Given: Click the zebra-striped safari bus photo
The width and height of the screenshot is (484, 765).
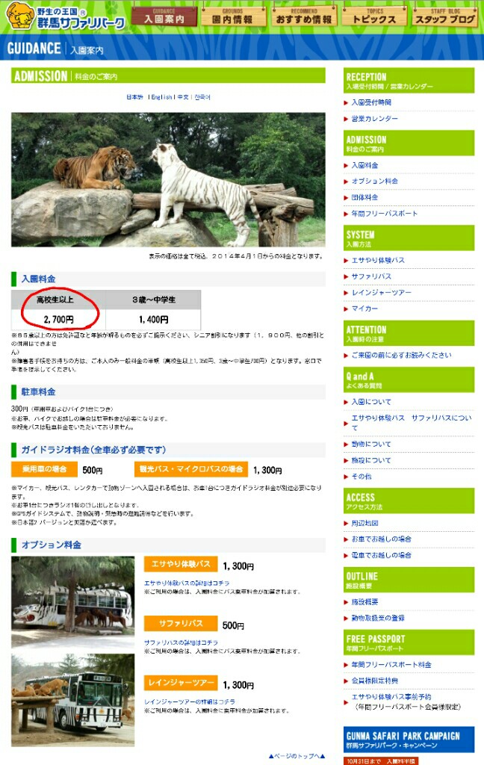Looking at the screenshot, I should pos(72,700).
